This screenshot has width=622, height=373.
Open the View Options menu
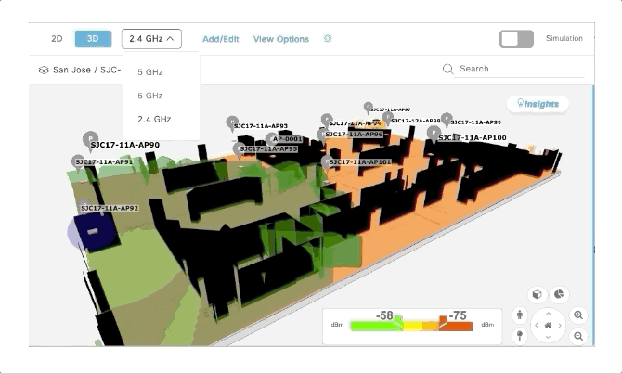[280, 39]
